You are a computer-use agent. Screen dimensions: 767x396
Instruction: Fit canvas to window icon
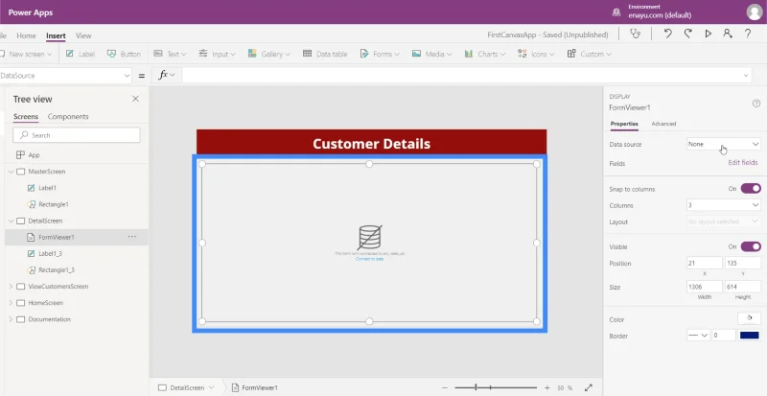point(589,387)
